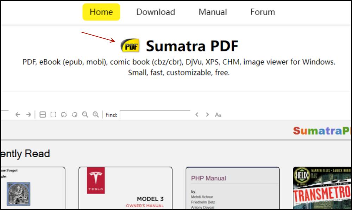Go to the next find result
The height and width of the screenshot is (210, 352).
tap(207, 115)
